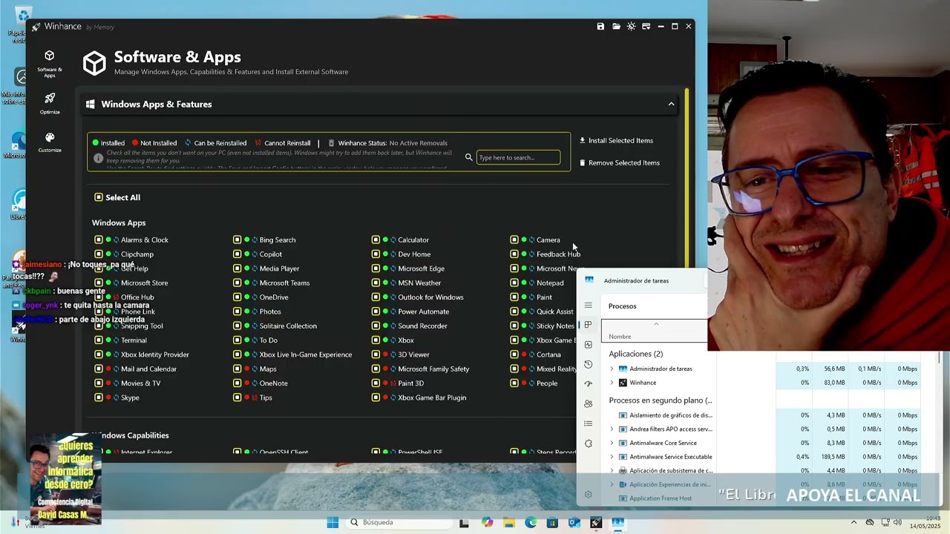Viewport: 950px width, 534px height.
Task: Click the taskbar Búsqueda search box
Action: 398,522
